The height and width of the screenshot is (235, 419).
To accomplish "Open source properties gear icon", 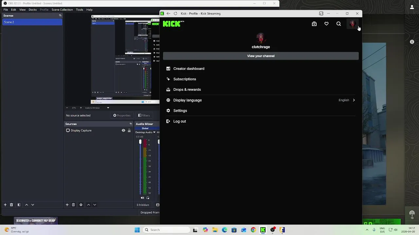I will tap(81, 205).
